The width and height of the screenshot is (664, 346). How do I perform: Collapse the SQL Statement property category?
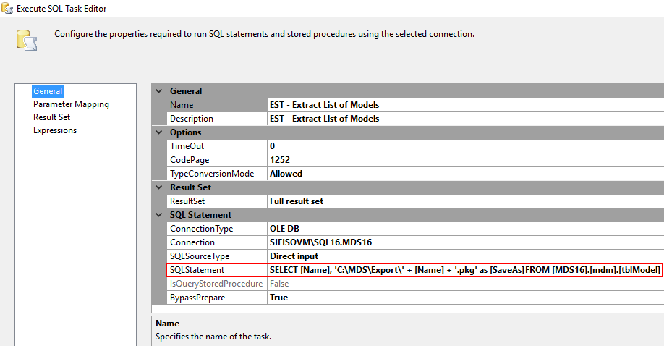point(159,215)
